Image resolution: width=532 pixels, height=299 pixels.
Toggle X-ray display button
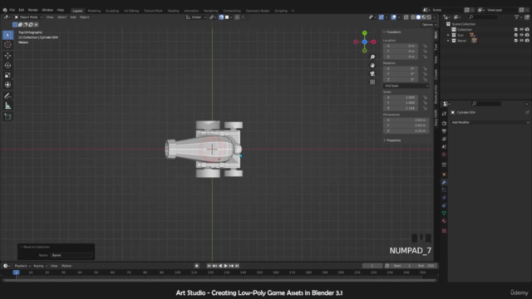(406, 17)
